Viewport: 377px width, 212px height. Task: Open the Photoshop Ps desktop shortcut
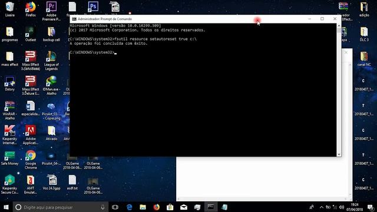click(93, 6)
